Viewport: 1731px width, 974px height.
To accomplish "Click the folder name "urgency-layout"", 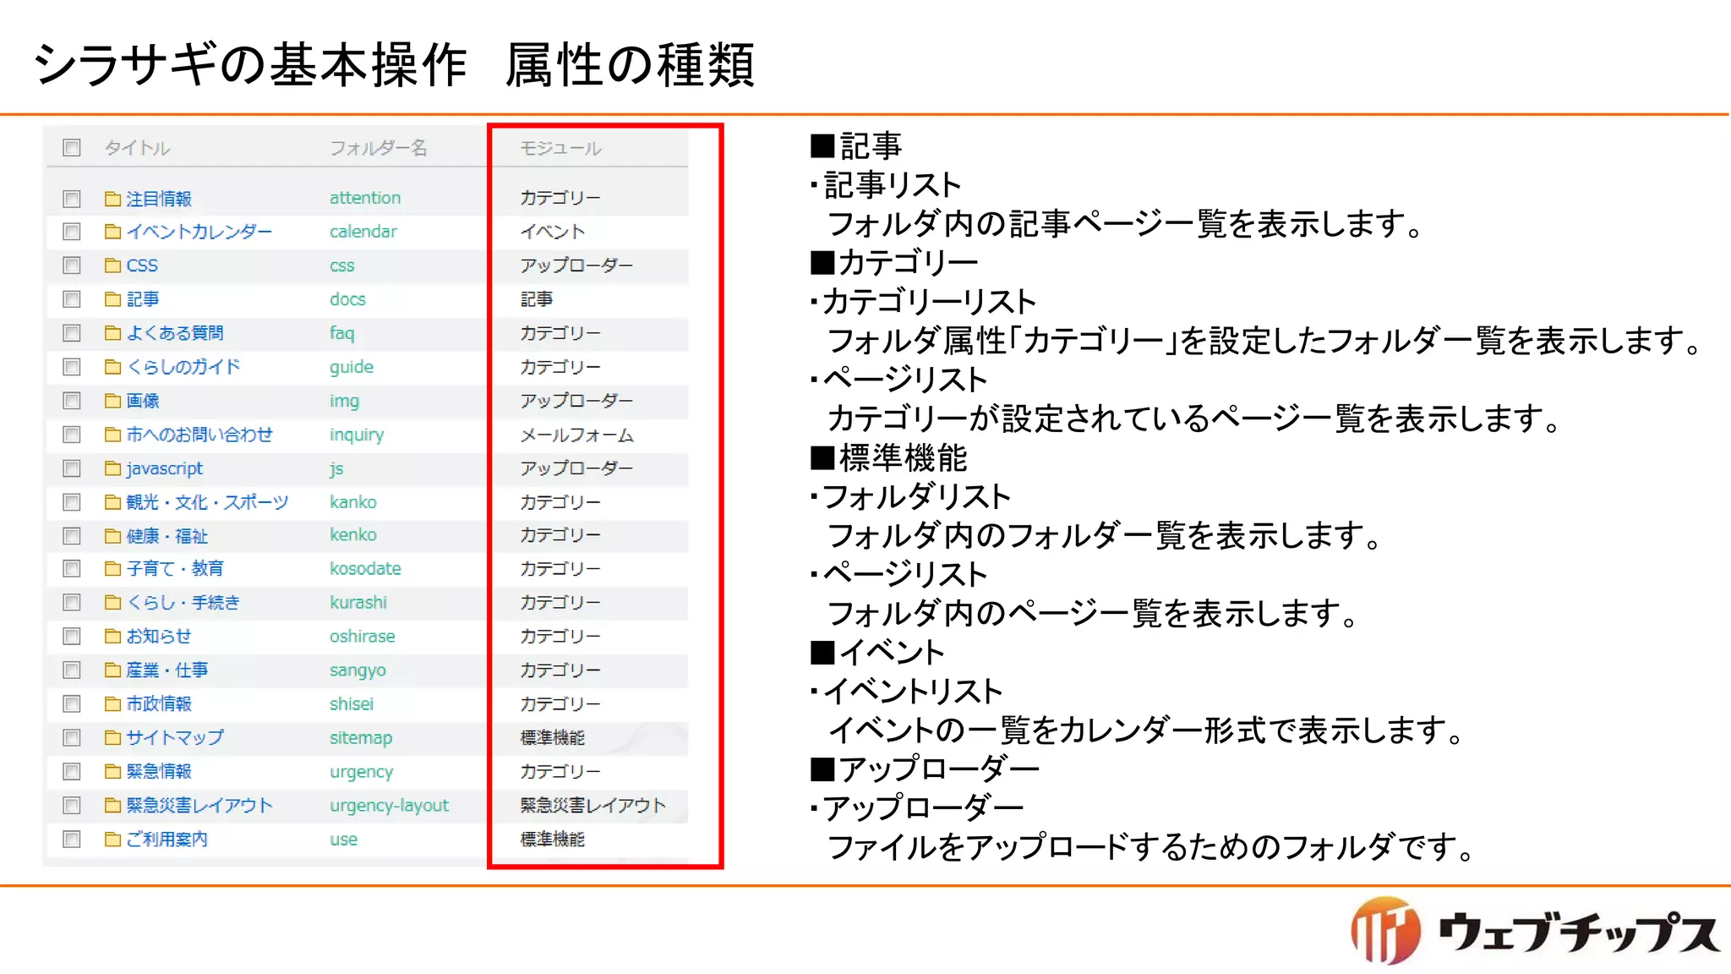I will coord(389,806).
